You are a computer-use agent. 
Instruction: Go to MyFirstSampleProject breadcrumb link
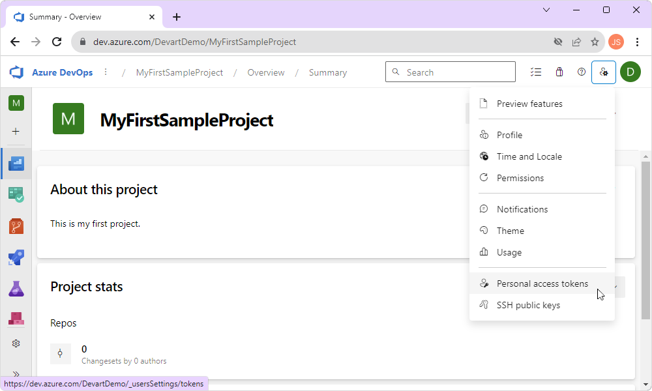179,72
